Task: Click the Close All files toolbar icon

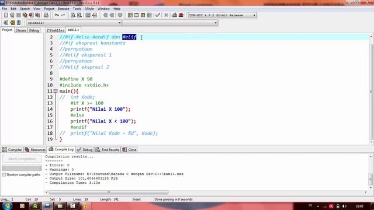Action: 37,15
